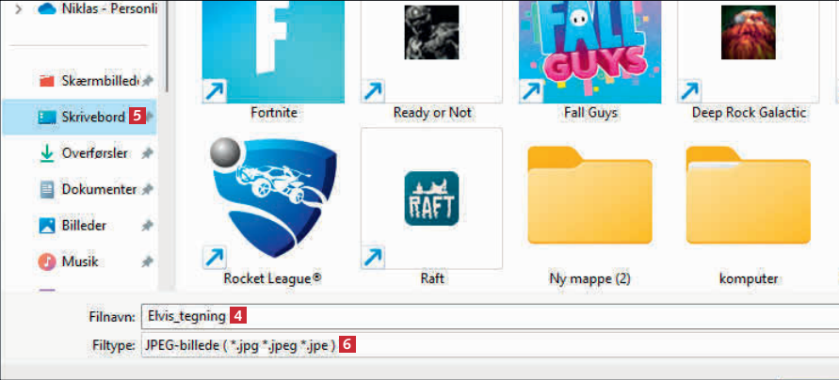839x380 pixels.
Task: Click the pin icon beside Overførsler
Action: (147, 153)
